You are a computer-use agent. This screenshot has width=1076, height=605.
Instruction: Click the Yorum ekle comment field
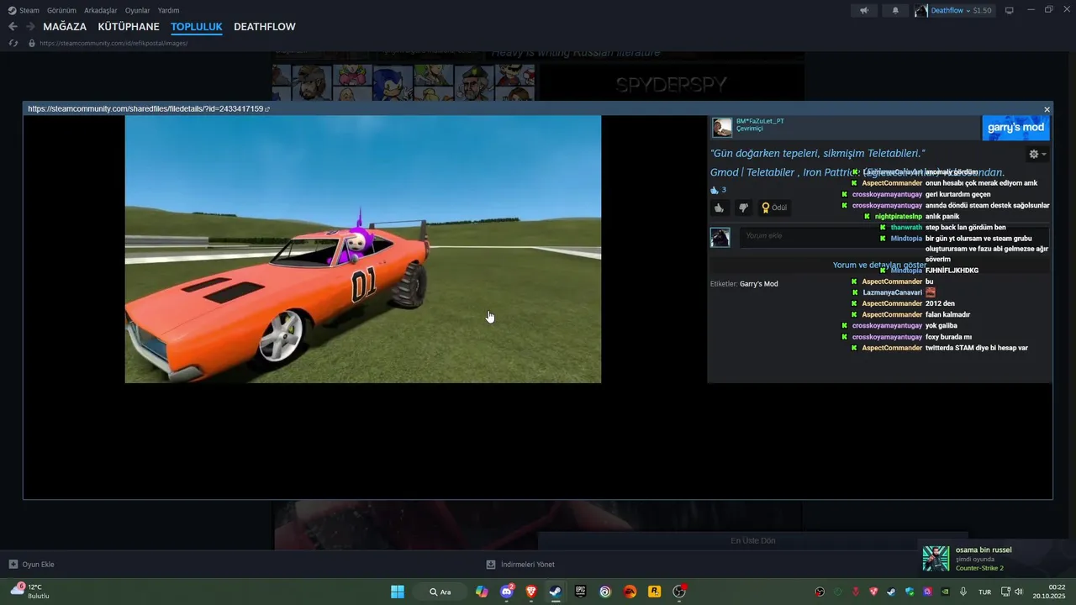(894, 237)
